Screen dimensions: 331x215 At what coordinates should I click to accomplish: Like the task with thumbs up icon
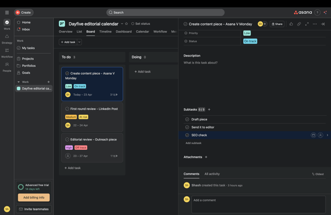pos(291,24)
